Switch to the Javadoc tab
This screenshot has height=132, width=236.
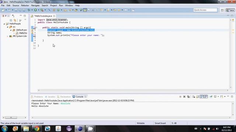[x=50, y=97]
